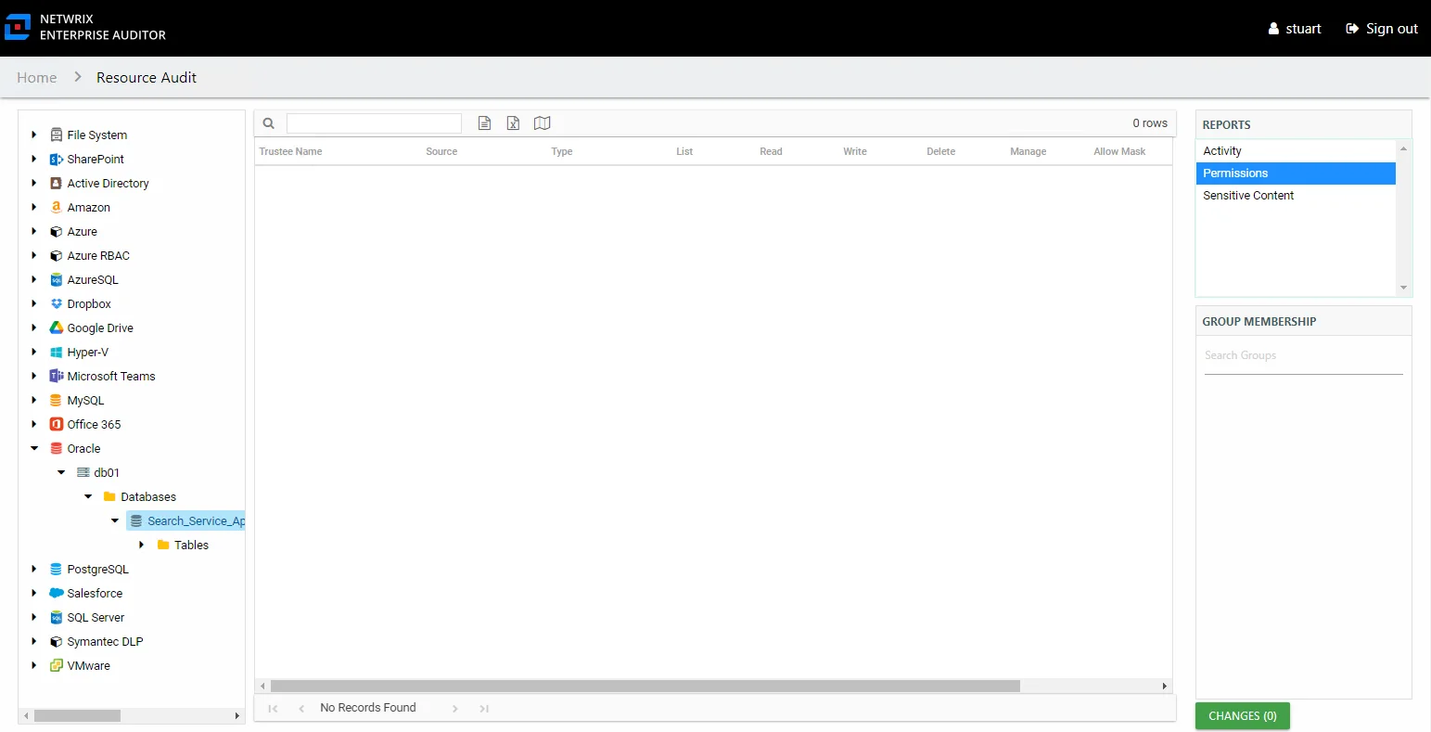Click the Azure RBAC node icon
The width and height of the screenshot is (1431, 732).
tap(57, 255)
